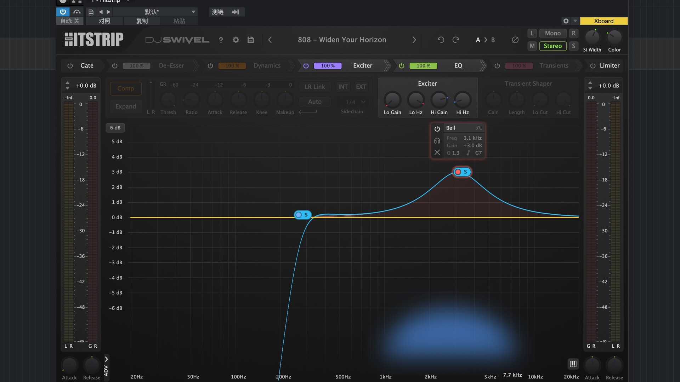Select the Exciter module tab

coord(363,66)
